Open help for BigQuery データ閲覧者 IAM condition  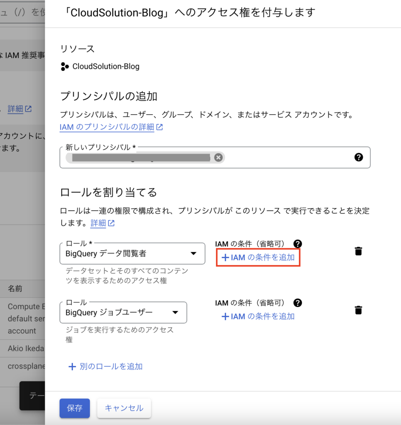coord(298,244)
